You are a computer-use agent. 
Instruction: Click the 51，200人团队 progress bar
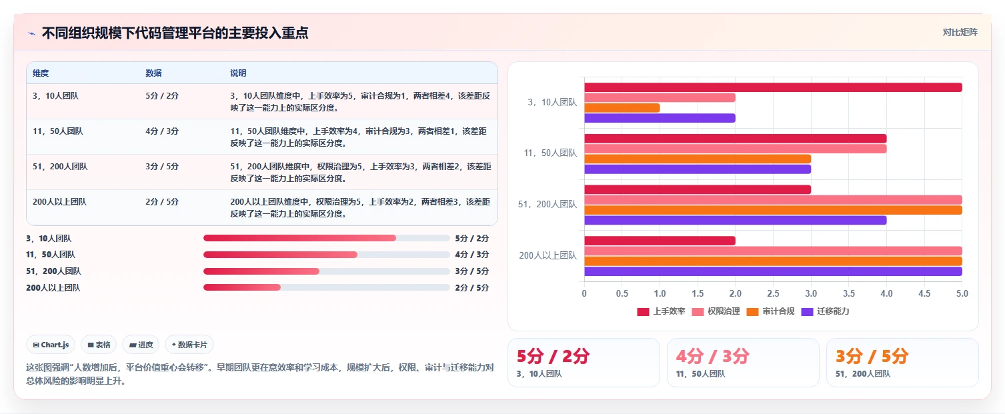[327, 271]
